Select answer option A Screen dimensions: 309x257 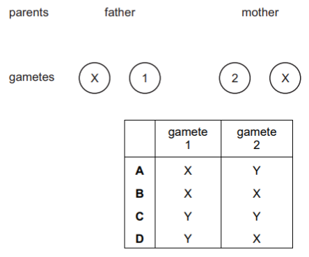click(x=140, y=171)
